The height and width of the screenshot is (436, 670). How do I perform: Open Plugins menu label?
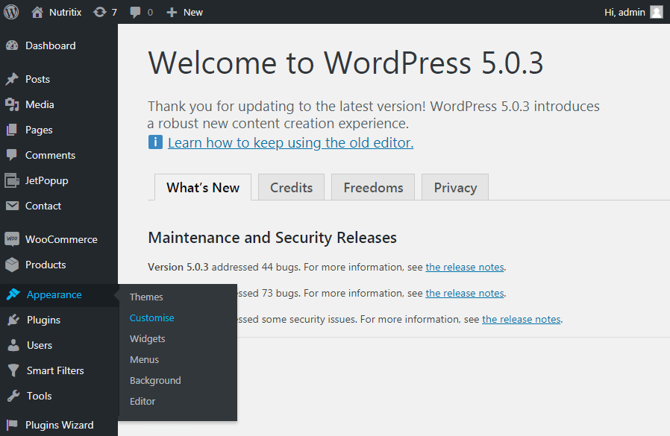pos(43,320)
